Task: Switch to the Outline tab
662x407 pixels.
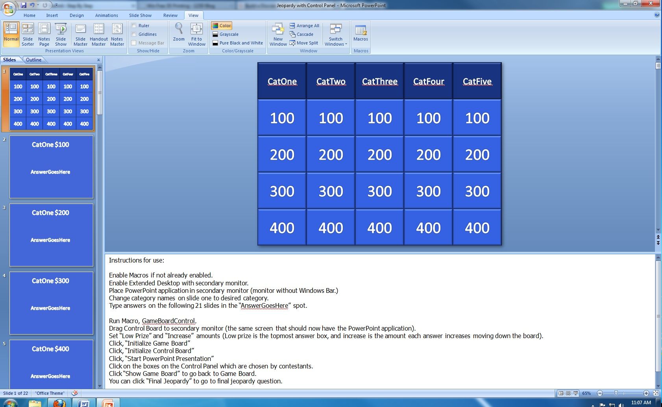Action: click(34, 59)
